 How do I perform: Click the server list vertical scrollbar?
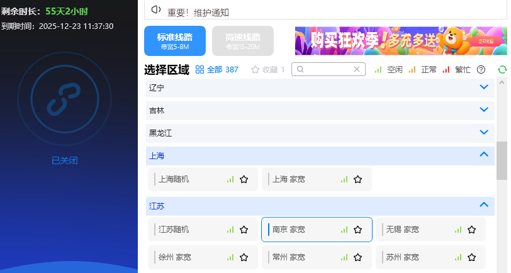coord(501,160)
